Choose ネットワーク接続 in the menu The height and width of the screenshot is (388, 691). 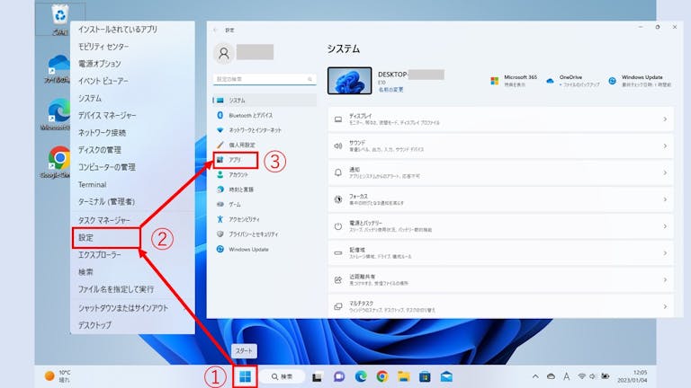(103, 132)
